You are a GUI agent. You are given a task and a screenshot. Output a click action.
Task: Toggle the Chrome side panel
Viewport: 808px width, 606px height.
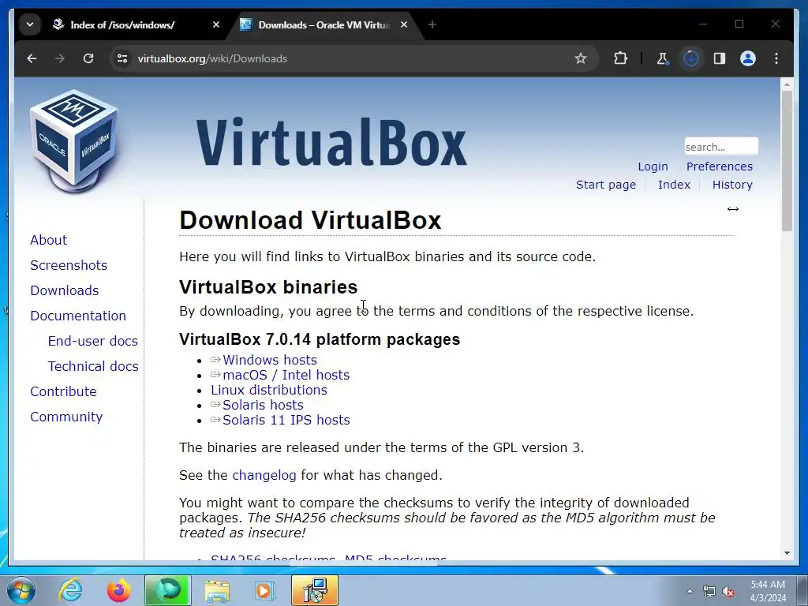click(x=720, y=58)
